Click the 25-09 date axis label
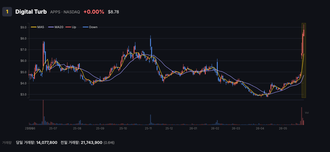This screenshot has height=152, width=330. (100, 128)
